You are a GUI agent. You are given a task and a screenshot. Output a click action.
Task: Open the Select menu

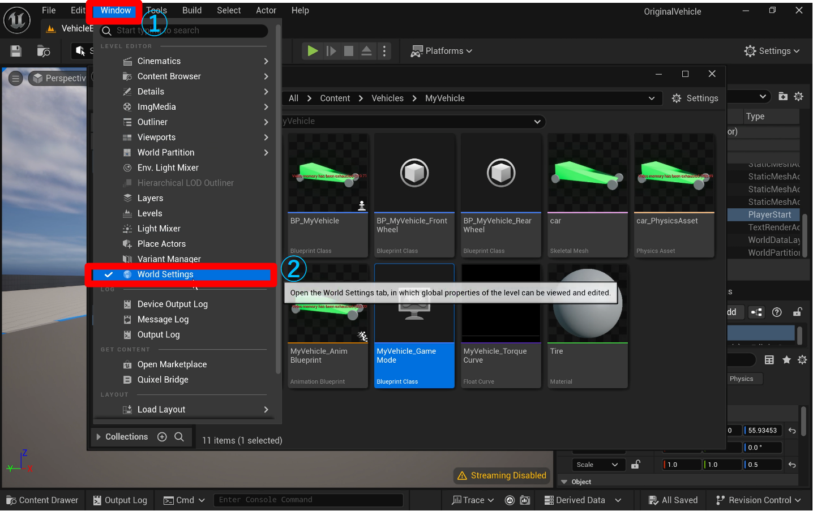click(229, 10)
